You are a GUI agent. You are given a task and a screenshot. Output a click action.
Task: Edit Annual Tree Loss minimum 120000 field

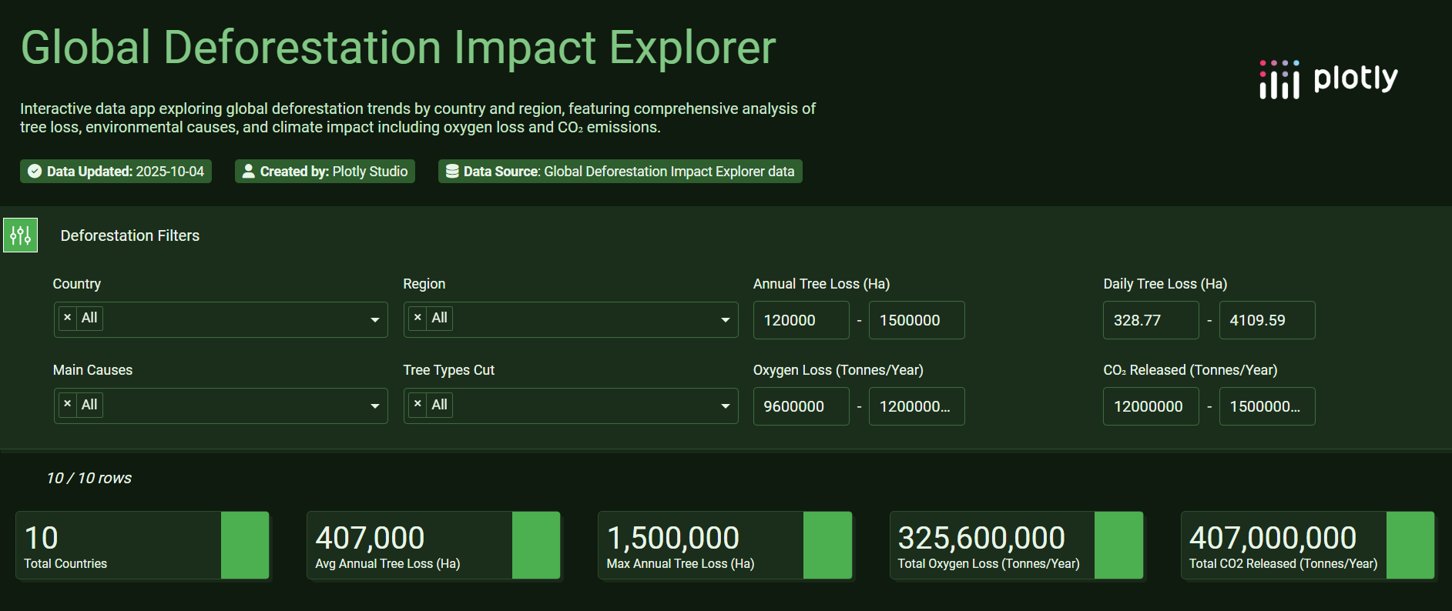pos(801,320)
